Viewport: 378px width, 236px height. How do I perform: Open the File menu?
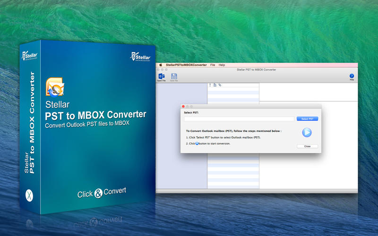[x=213, y=65]
